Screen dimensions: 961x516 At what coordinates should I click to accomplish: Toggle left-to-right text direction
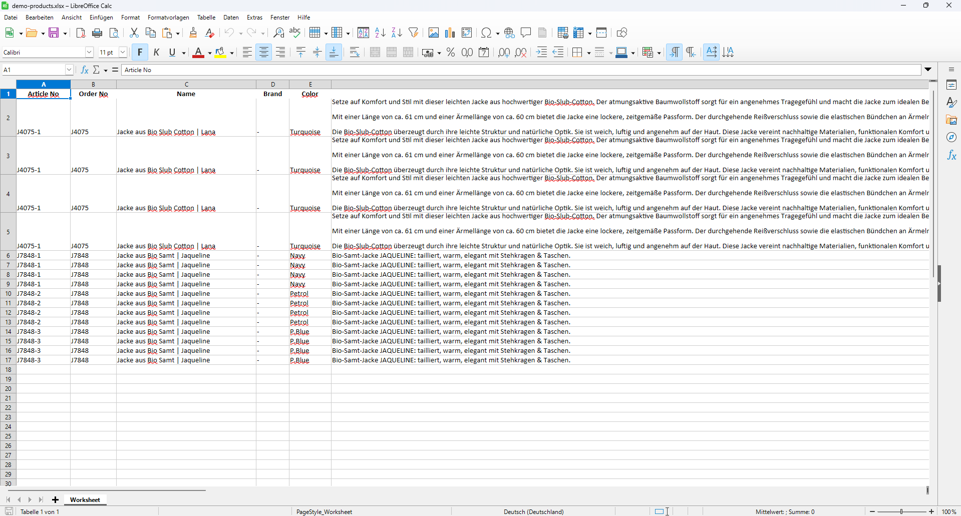tap(675, 53)
